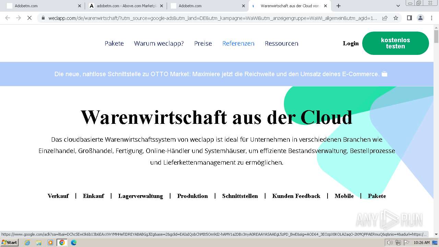The image size is (439, 247).
Task: Jump to the Mobile section
Action: click(344, 196)
